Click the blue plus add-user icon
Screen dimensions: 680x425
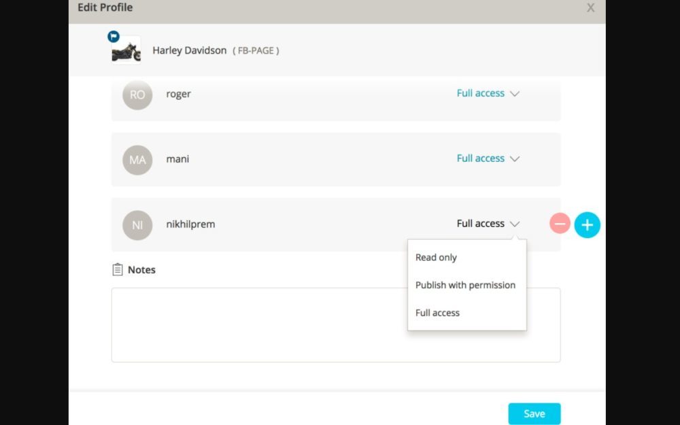click(x=588, y=224)
